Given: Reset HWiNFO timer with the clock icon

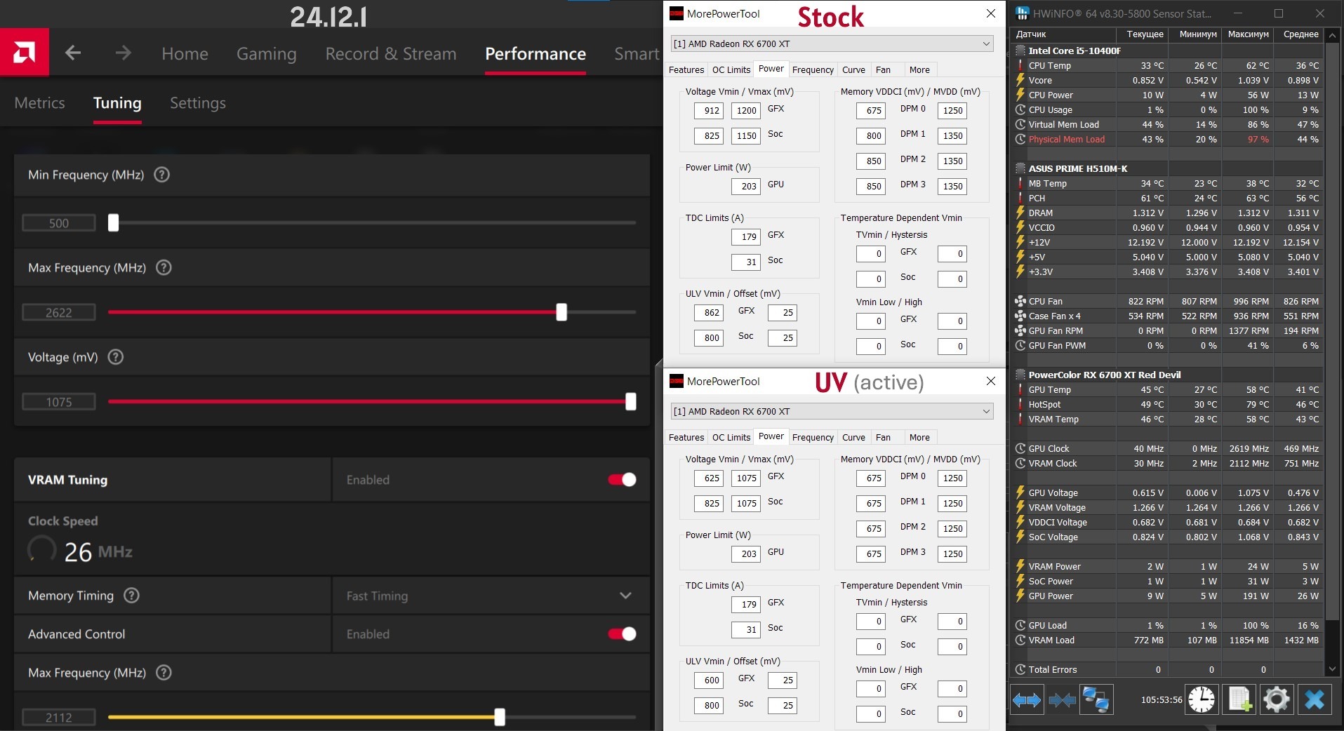Looking at the screenshot, I should click(x=1202, y=699).
